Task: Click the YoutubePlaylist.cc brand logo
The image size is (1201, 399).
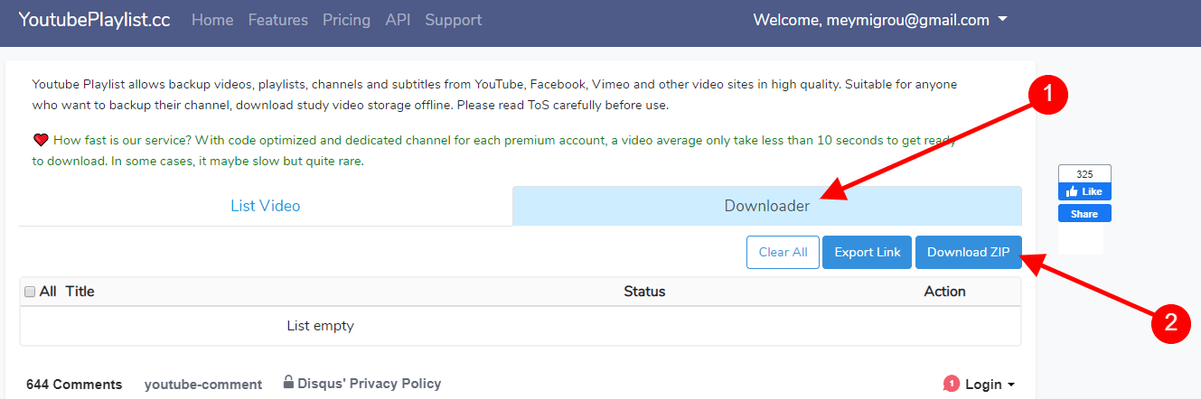Action: click(x=95, y=20)
